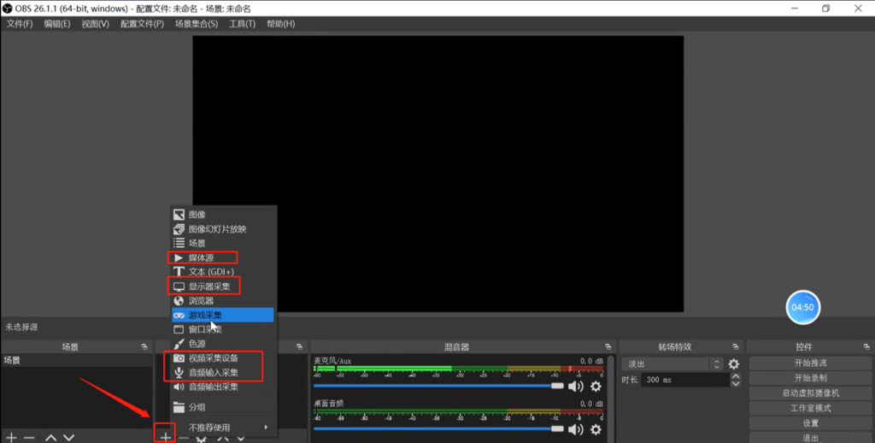Viewport: 875px width, 443px height.
Task: Open the 配置文件(P) menu
Action: (143, 24)
